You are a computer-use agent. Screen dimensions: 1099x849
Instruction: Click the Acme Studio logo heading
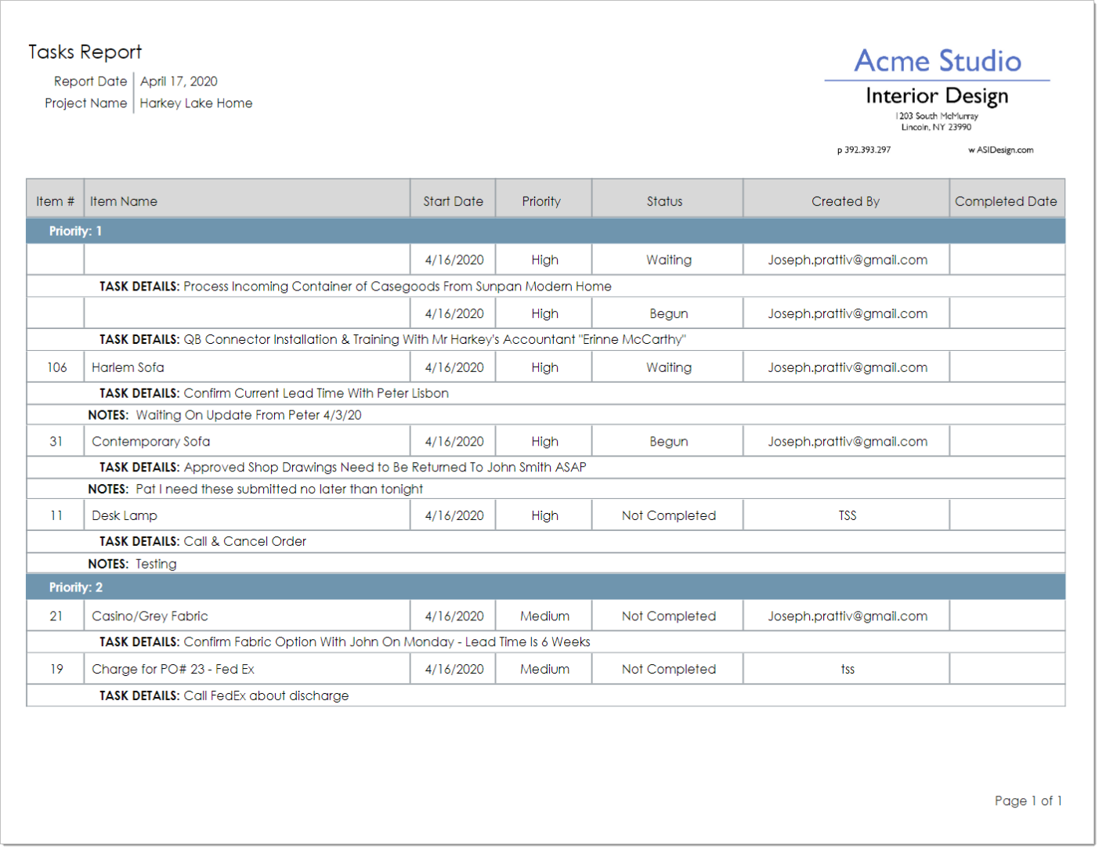pyautogui.click(x=937, y=61)
